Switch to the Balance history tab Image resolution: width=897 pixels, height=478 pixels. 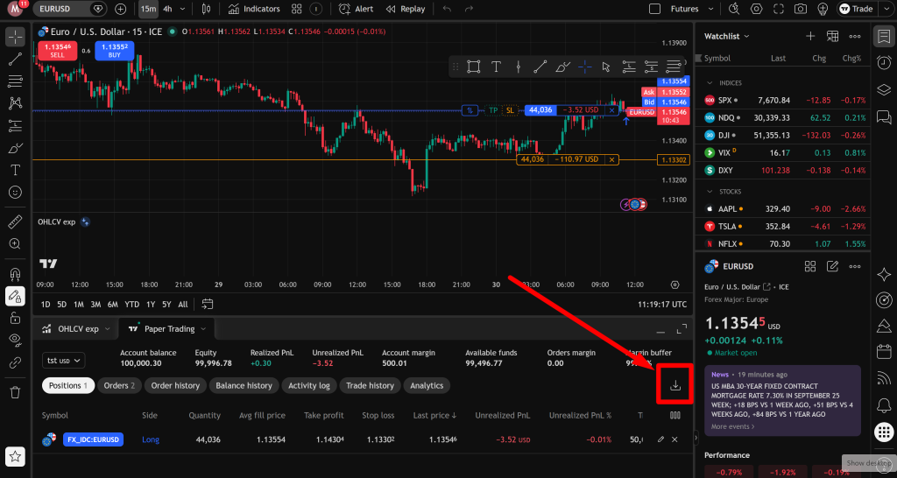[x=244, y=385]
